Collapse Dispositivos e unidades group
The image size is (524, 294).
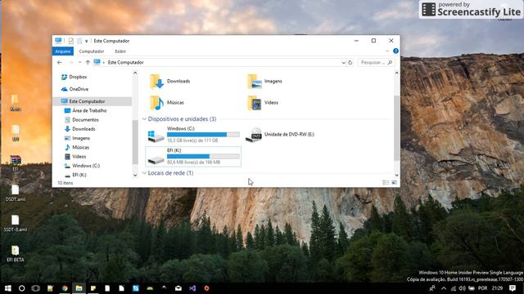[144, 119]
